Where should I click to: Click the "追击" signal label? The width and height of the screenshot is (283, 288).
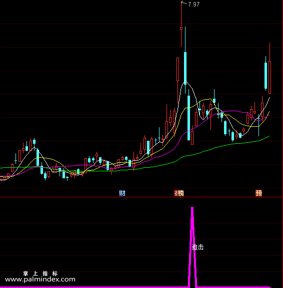[x=197, y=247]
